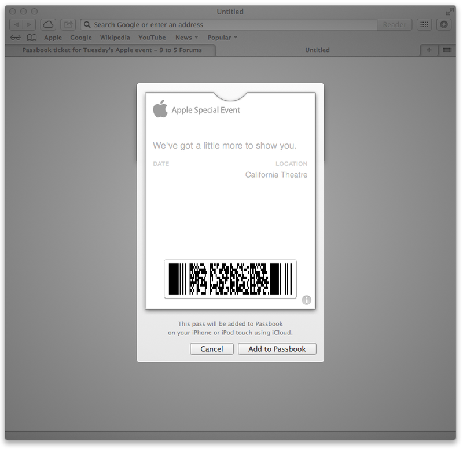
Task: Click the Reader button in address bar
Action: 395,25
